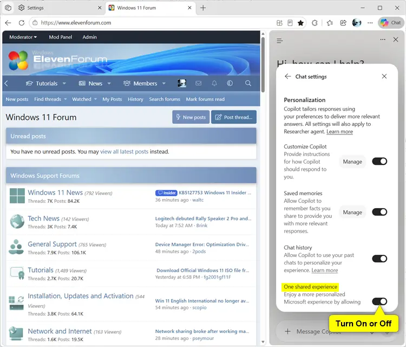Select the Windows 11 Forum browser tab

pyautogui.click(x=150, y=8)
